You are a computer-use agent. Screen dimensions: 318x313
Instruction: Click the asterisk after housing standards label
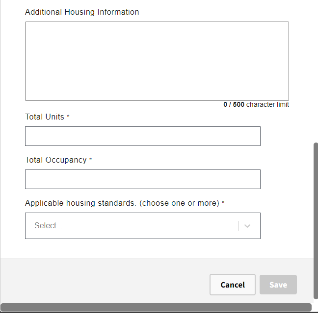point(223,203)
